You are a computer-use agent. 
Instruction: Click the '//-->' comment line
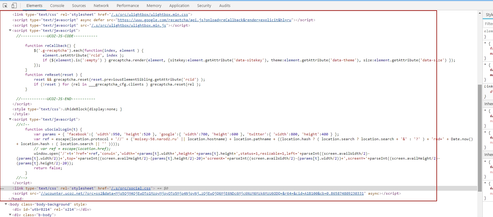(x=22, y=178)
